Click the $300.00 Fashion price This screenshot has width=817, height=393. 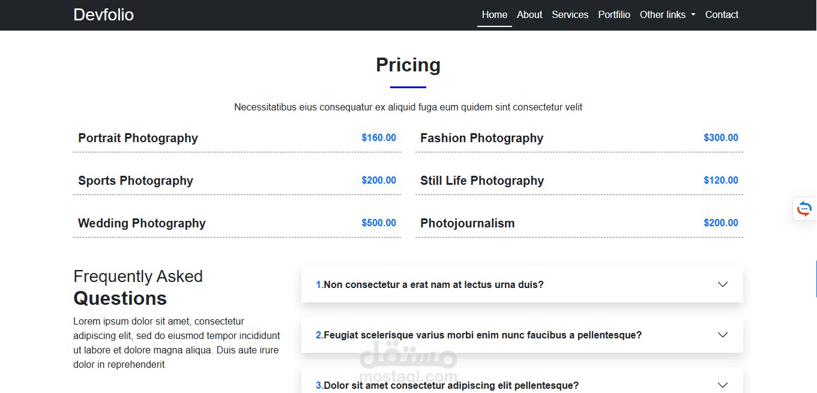tap(721, 138)
